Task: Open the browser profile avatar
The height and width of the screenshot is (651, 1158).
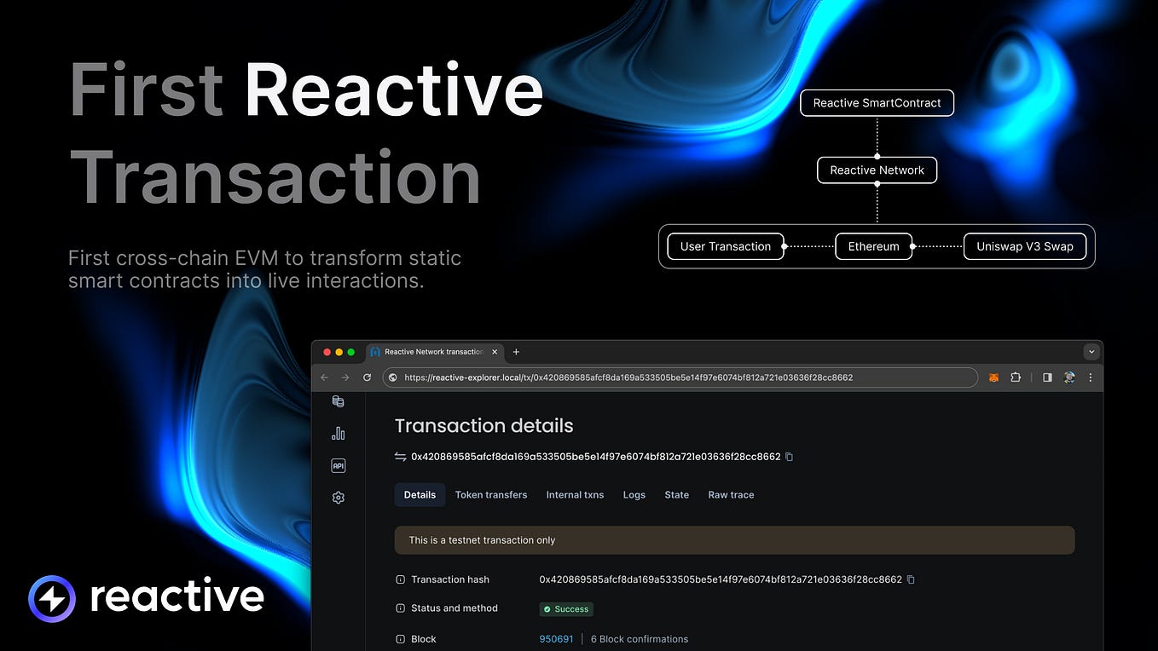Action: (x=1069, y=377)
